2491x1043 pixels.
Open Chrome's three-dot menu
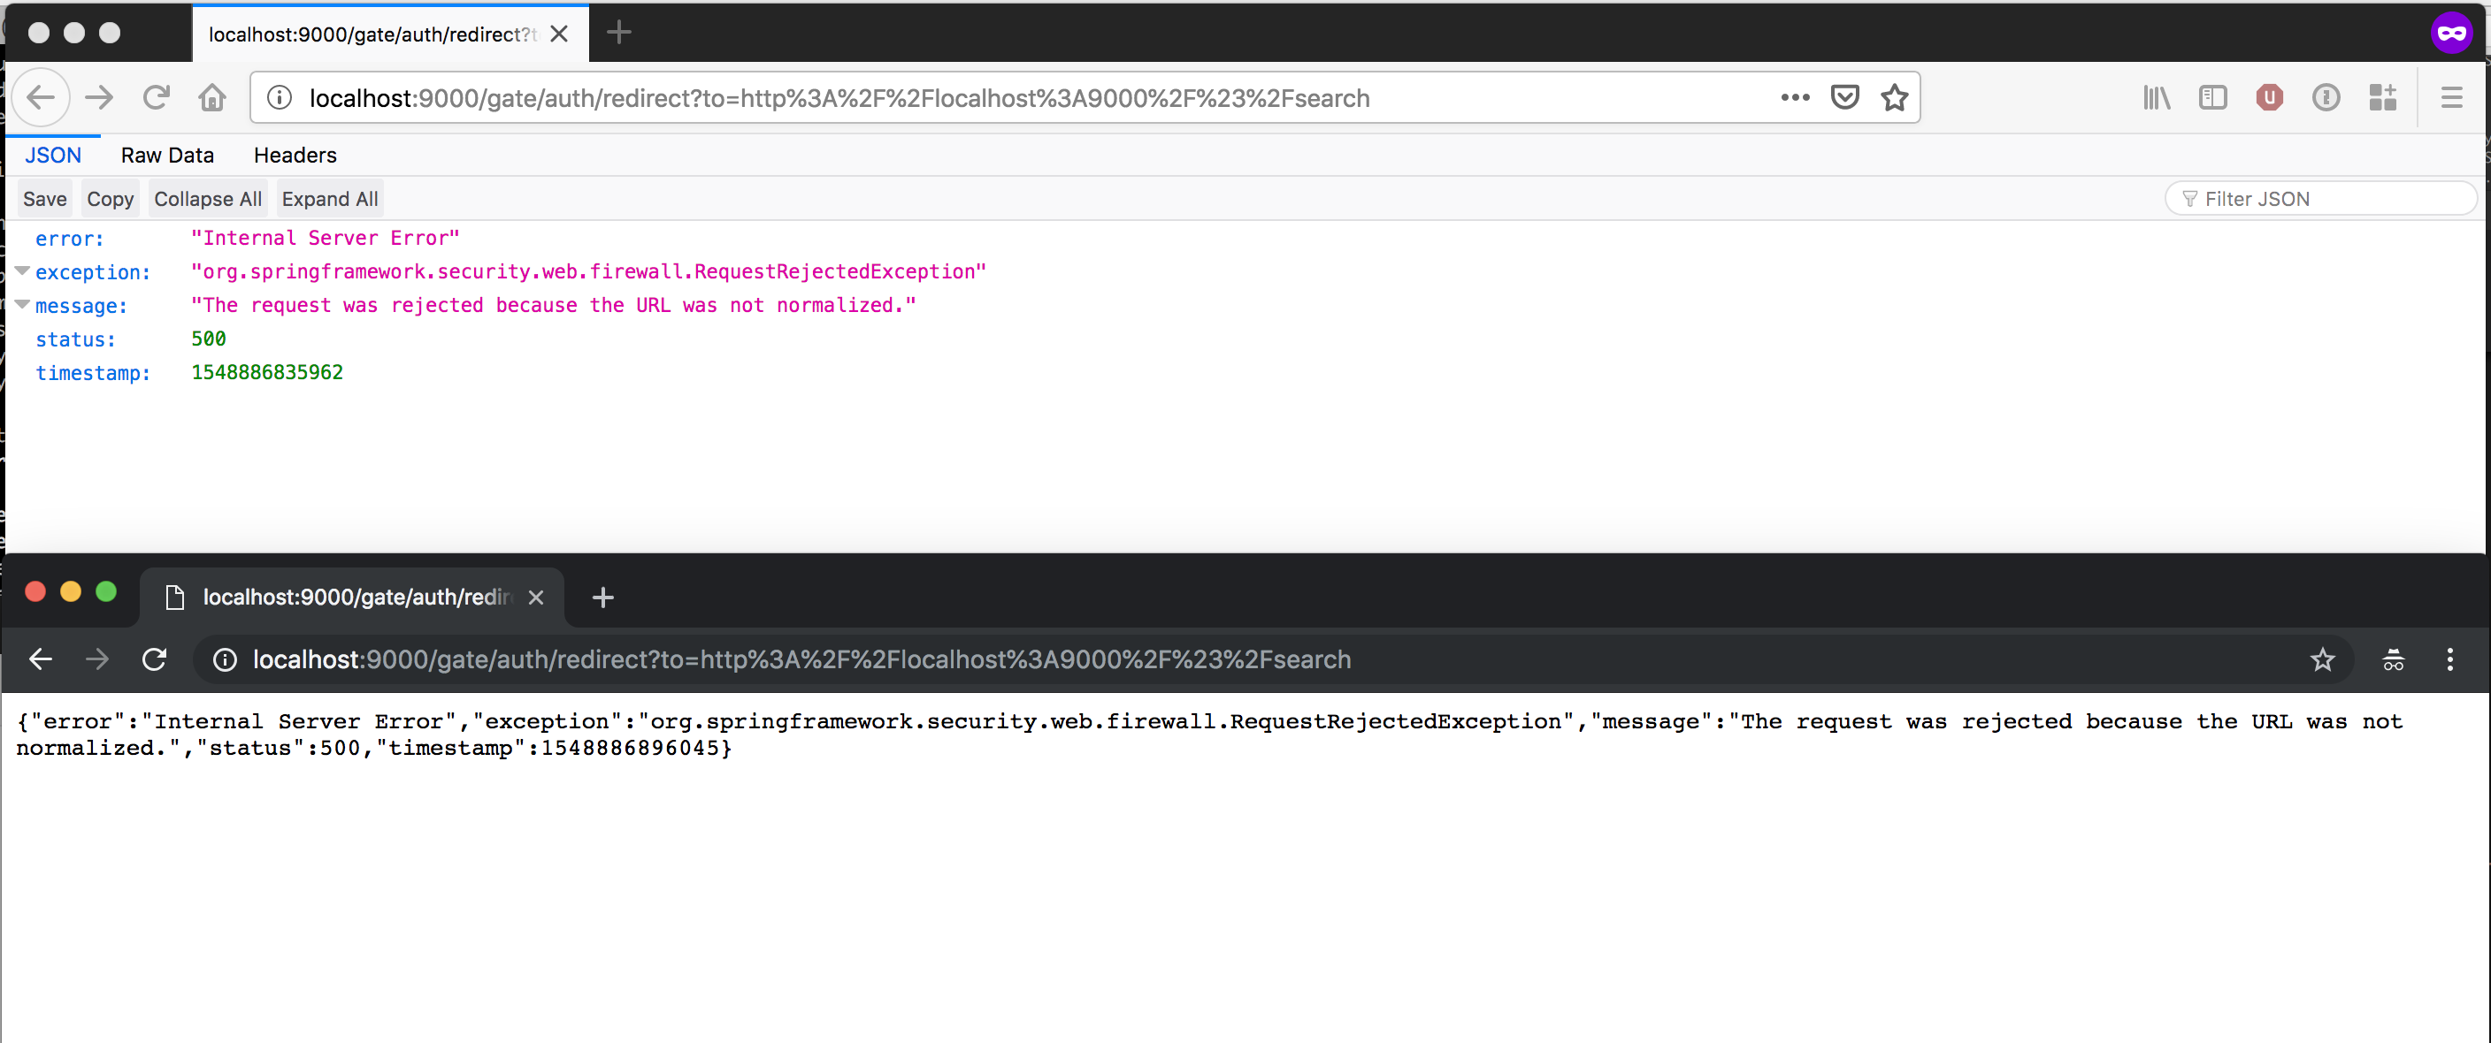pyautogui.click(x=2451, y=660)
